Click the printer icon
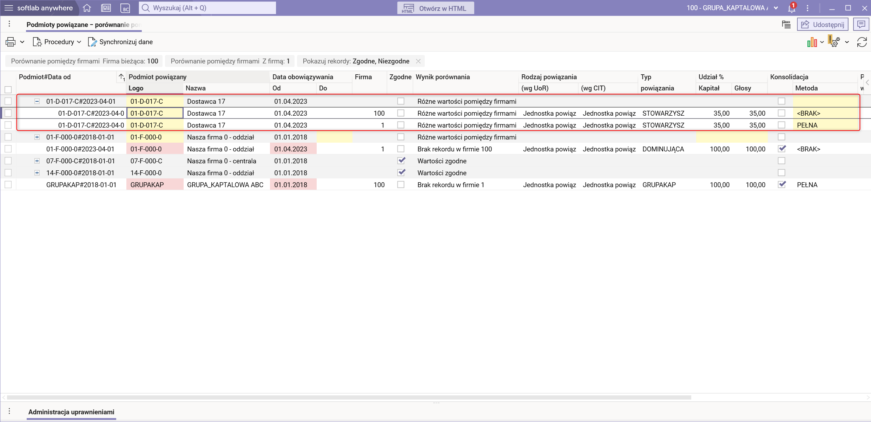871x422 pixels. pos(11,42)
